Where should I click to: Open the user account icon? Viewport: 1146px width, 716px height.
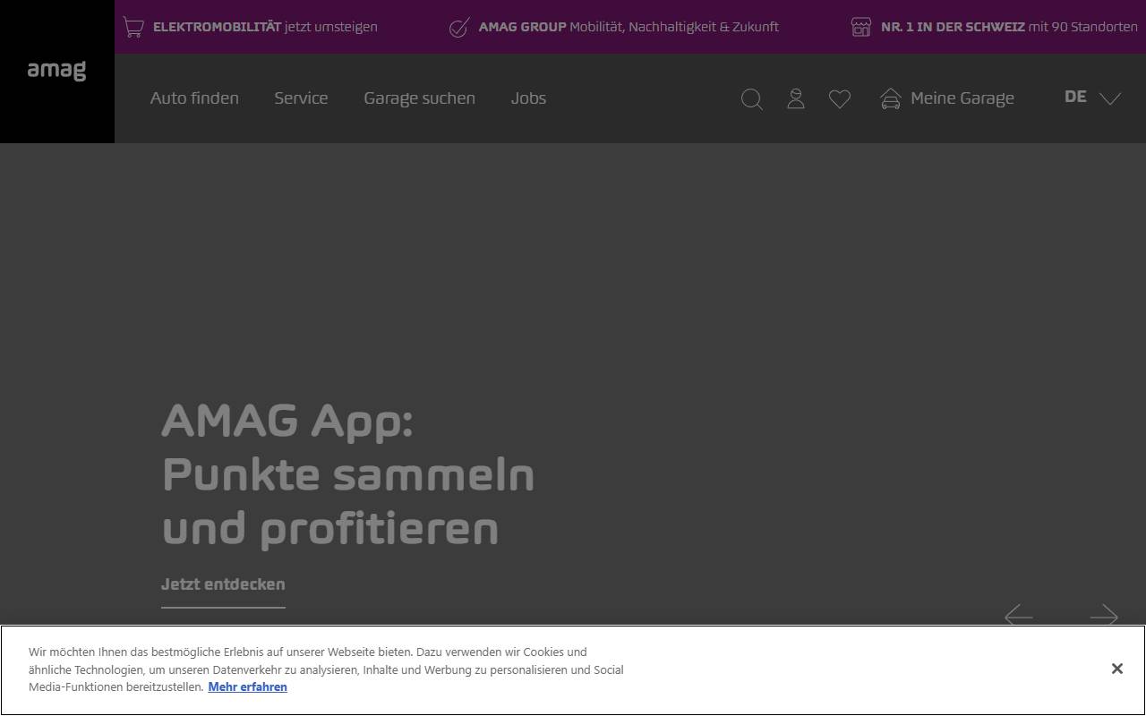click(796, 98)
